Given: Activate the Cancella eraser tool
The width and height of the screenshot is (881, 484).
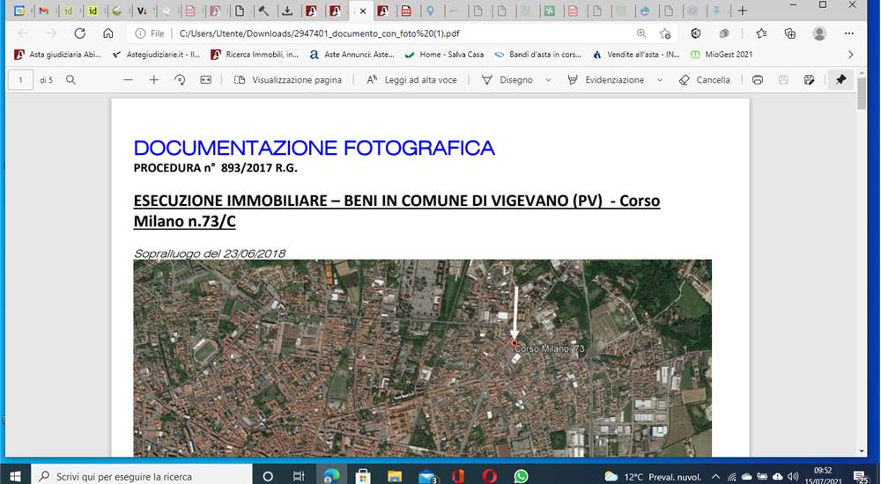Looking at the screenshot, I should point(705,80).
